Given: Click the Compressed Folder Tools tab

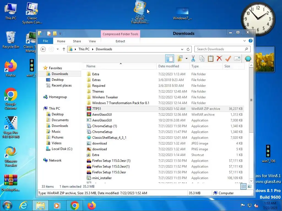Looking at the screenshot, I should tap(120, 34).
